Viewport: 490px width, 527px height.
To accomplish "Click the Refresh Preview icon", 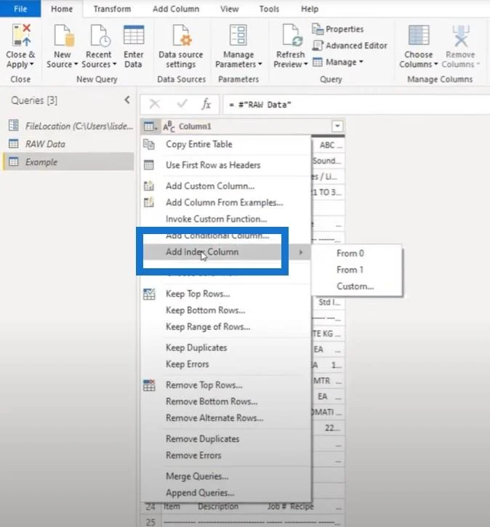I will point(292,35).
